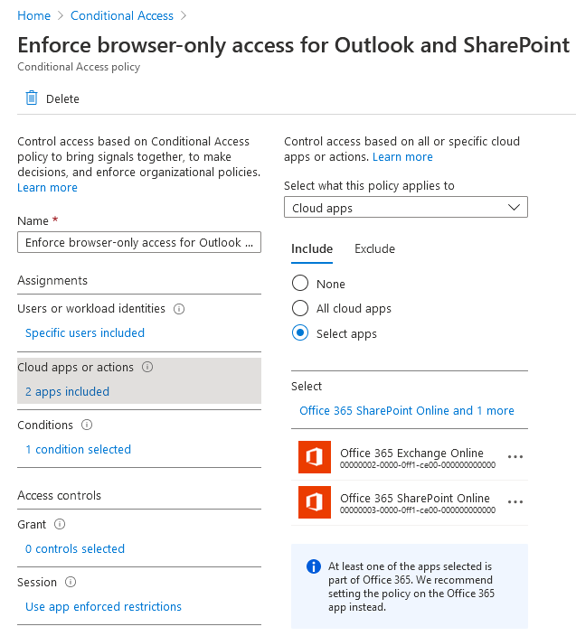Switch to the Include tab

[x=312, y=248]
